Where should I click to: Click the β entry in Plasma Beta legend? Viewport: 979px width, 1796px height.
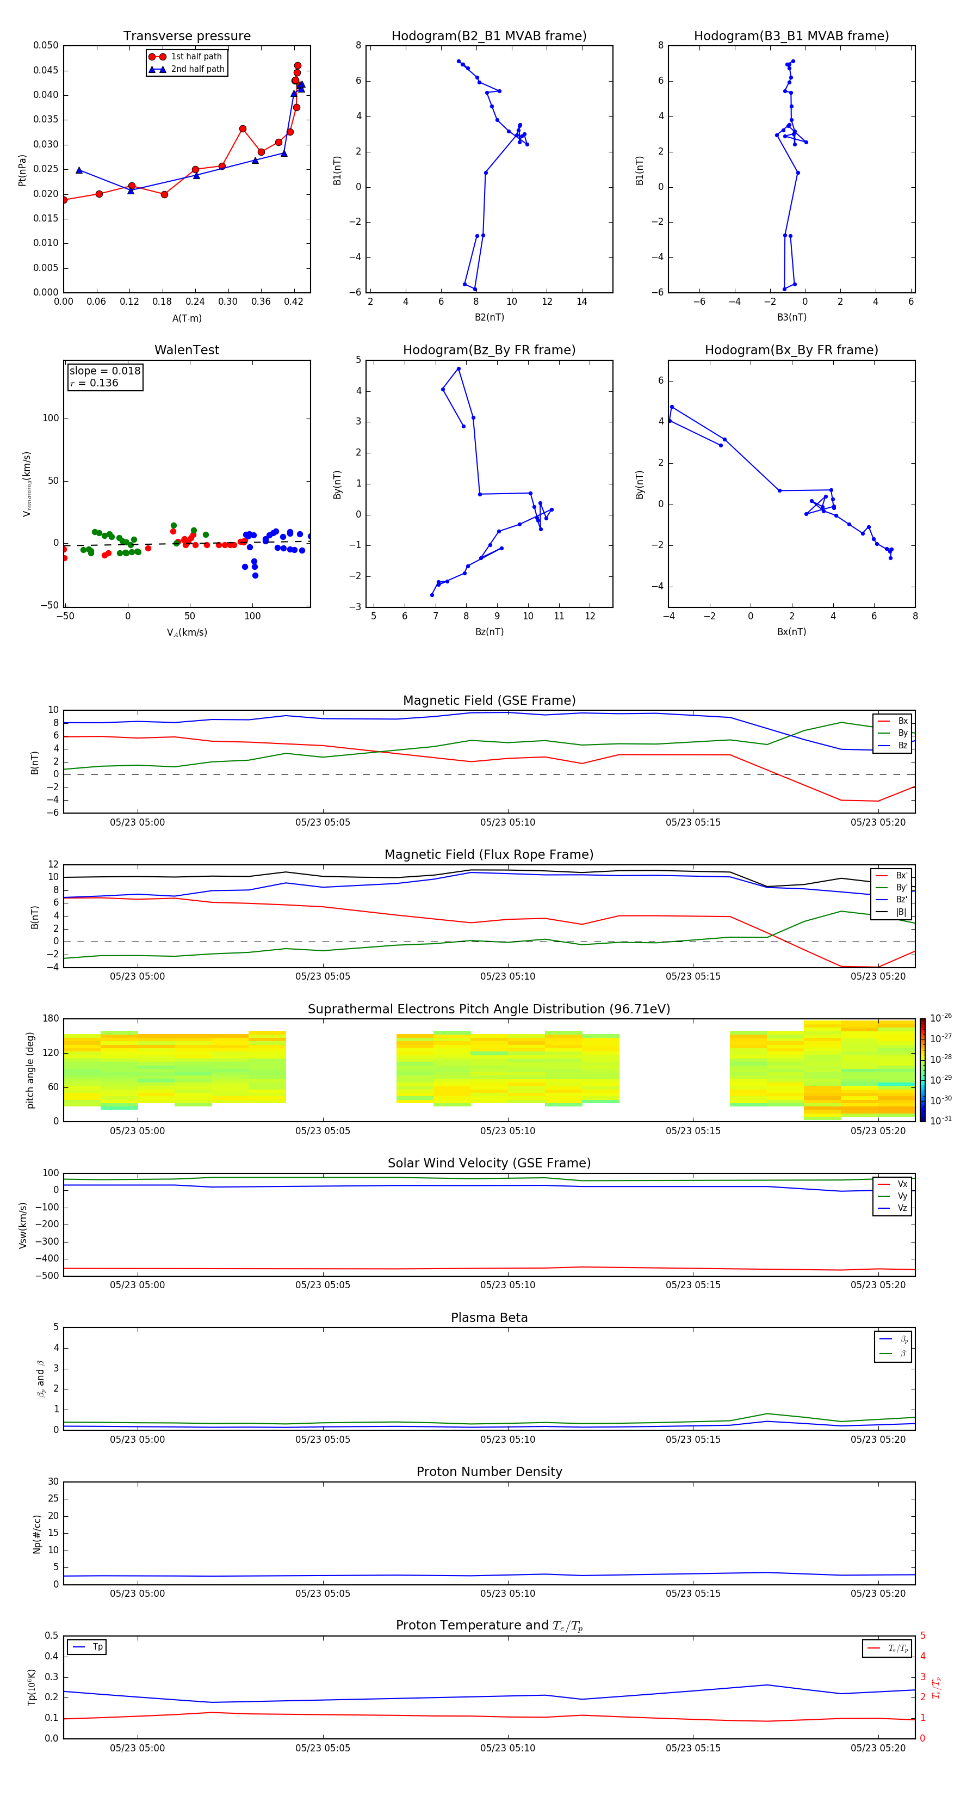click(893, 1354)
